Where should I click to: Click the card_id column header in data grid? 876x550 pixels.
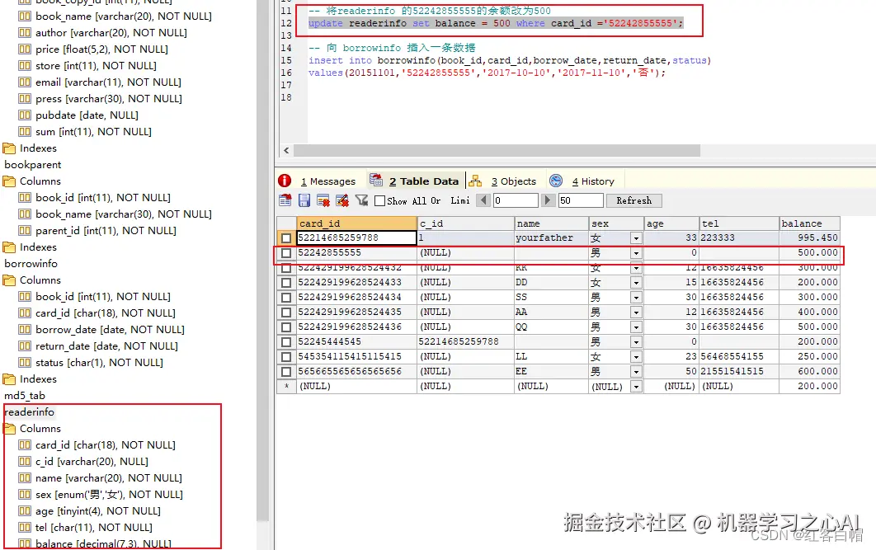(356, 223)
